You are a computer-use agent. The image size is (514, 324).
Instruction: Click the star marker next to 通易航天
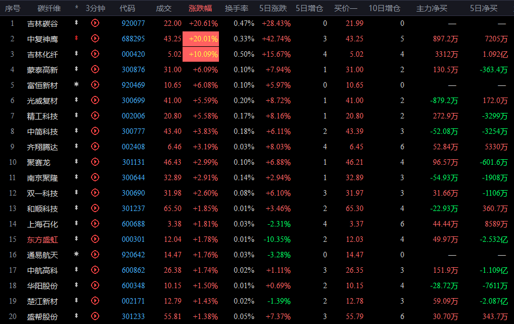77,255
